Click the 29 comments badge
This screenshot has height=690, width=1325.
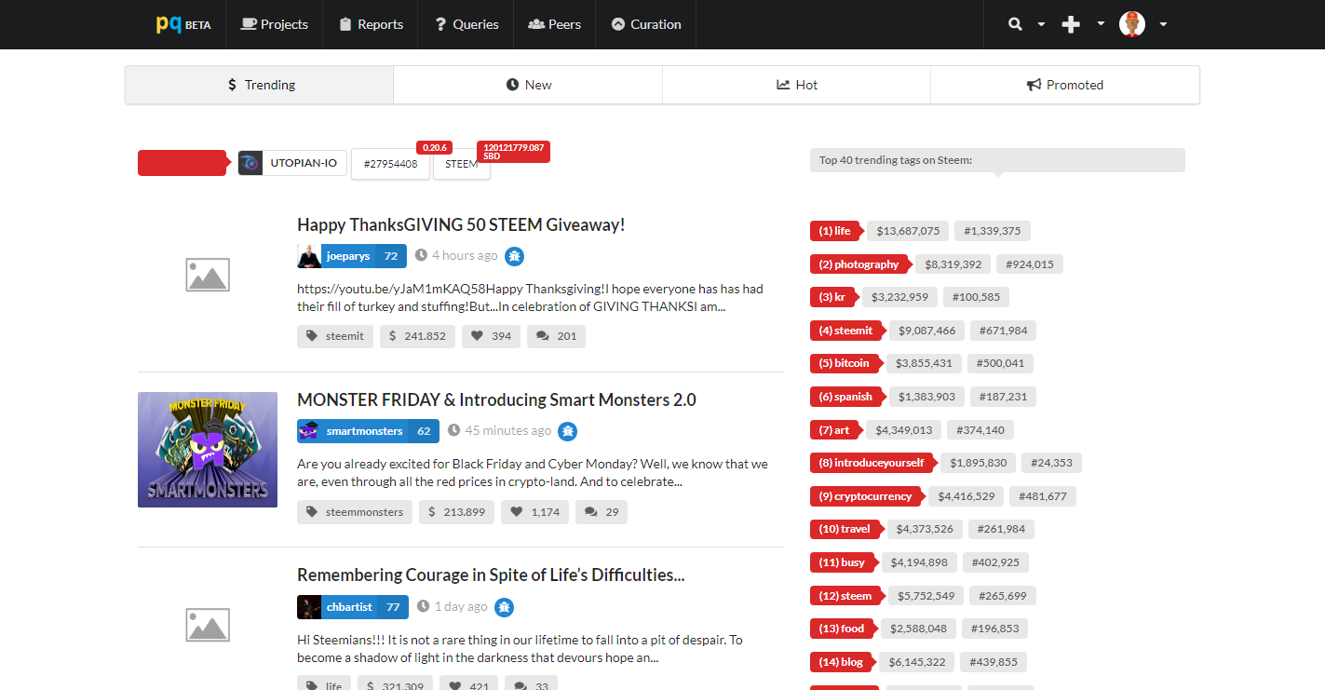coord(602,511)
